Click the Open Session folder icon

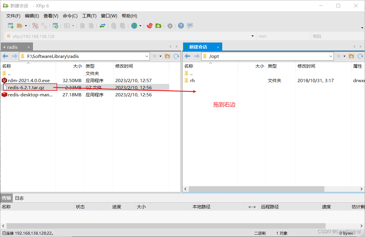coord(20,26)
